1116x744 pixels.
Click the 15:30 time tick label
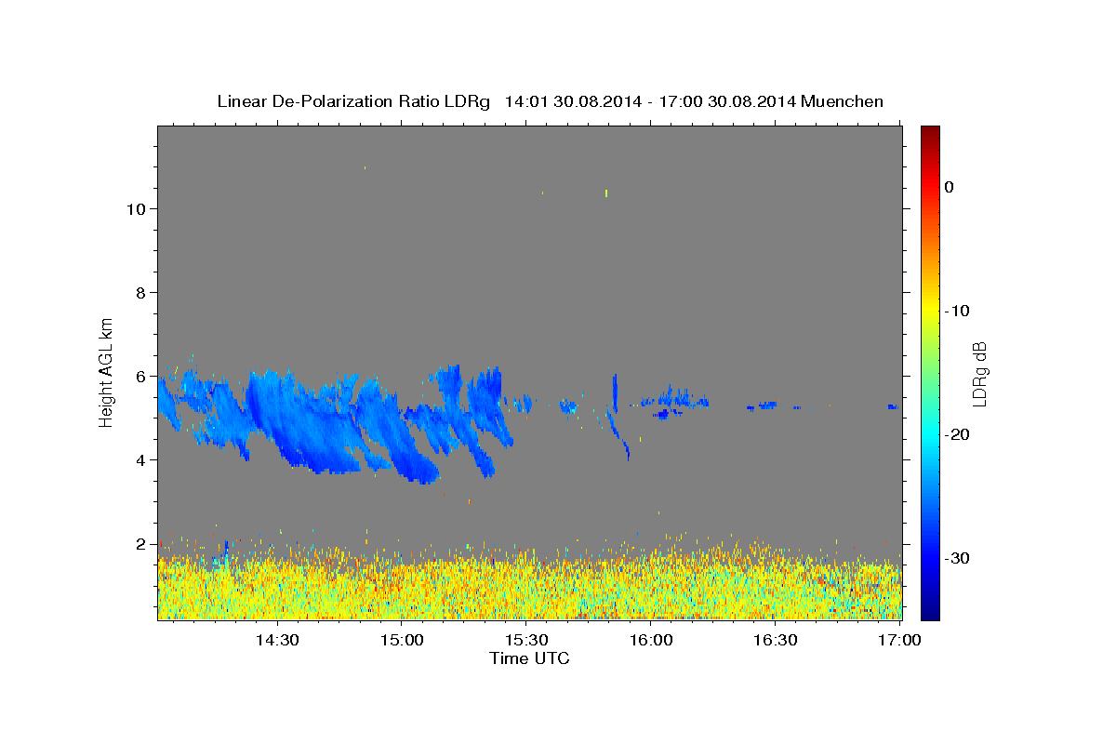(x=526, y=640)
